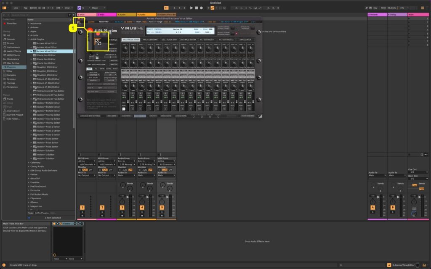Enable MIDI map mode using the top-right MIDI icon
The height and width of the screenshot is (269, 431).
[383, 8]
